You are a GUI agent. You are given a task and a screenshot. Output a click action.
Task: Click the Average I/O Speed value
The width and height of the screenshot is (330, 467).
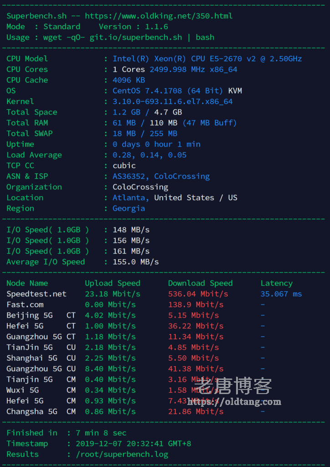[x=135, y=262]
